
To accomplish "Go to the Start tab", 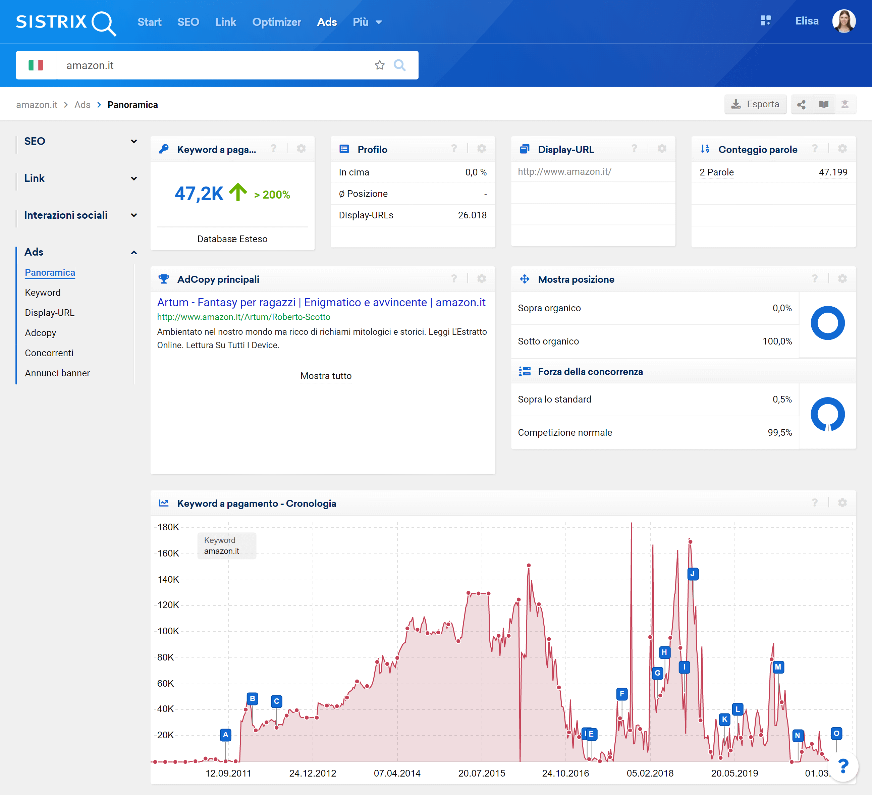I will click(149, 22).
